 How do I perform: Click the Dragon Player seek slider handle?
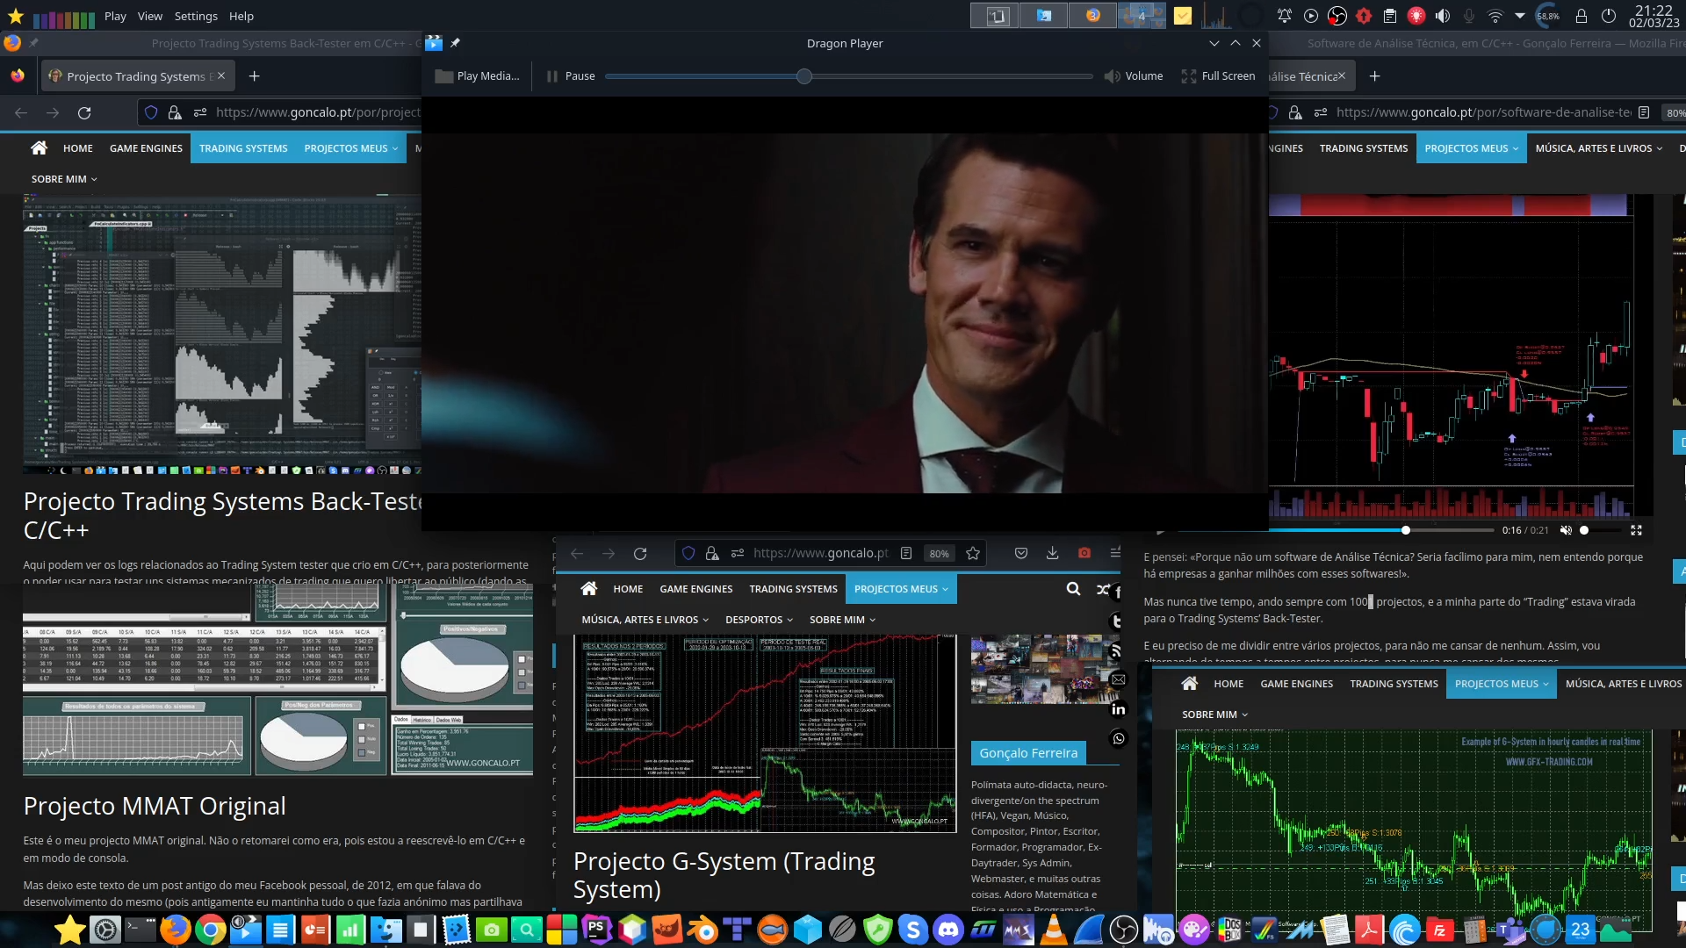tap(804, 76)
